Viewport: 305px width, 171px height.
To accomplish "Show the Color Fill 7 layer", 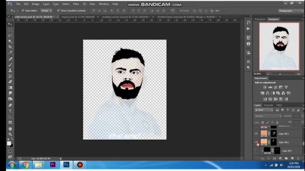I will [256, 151].
